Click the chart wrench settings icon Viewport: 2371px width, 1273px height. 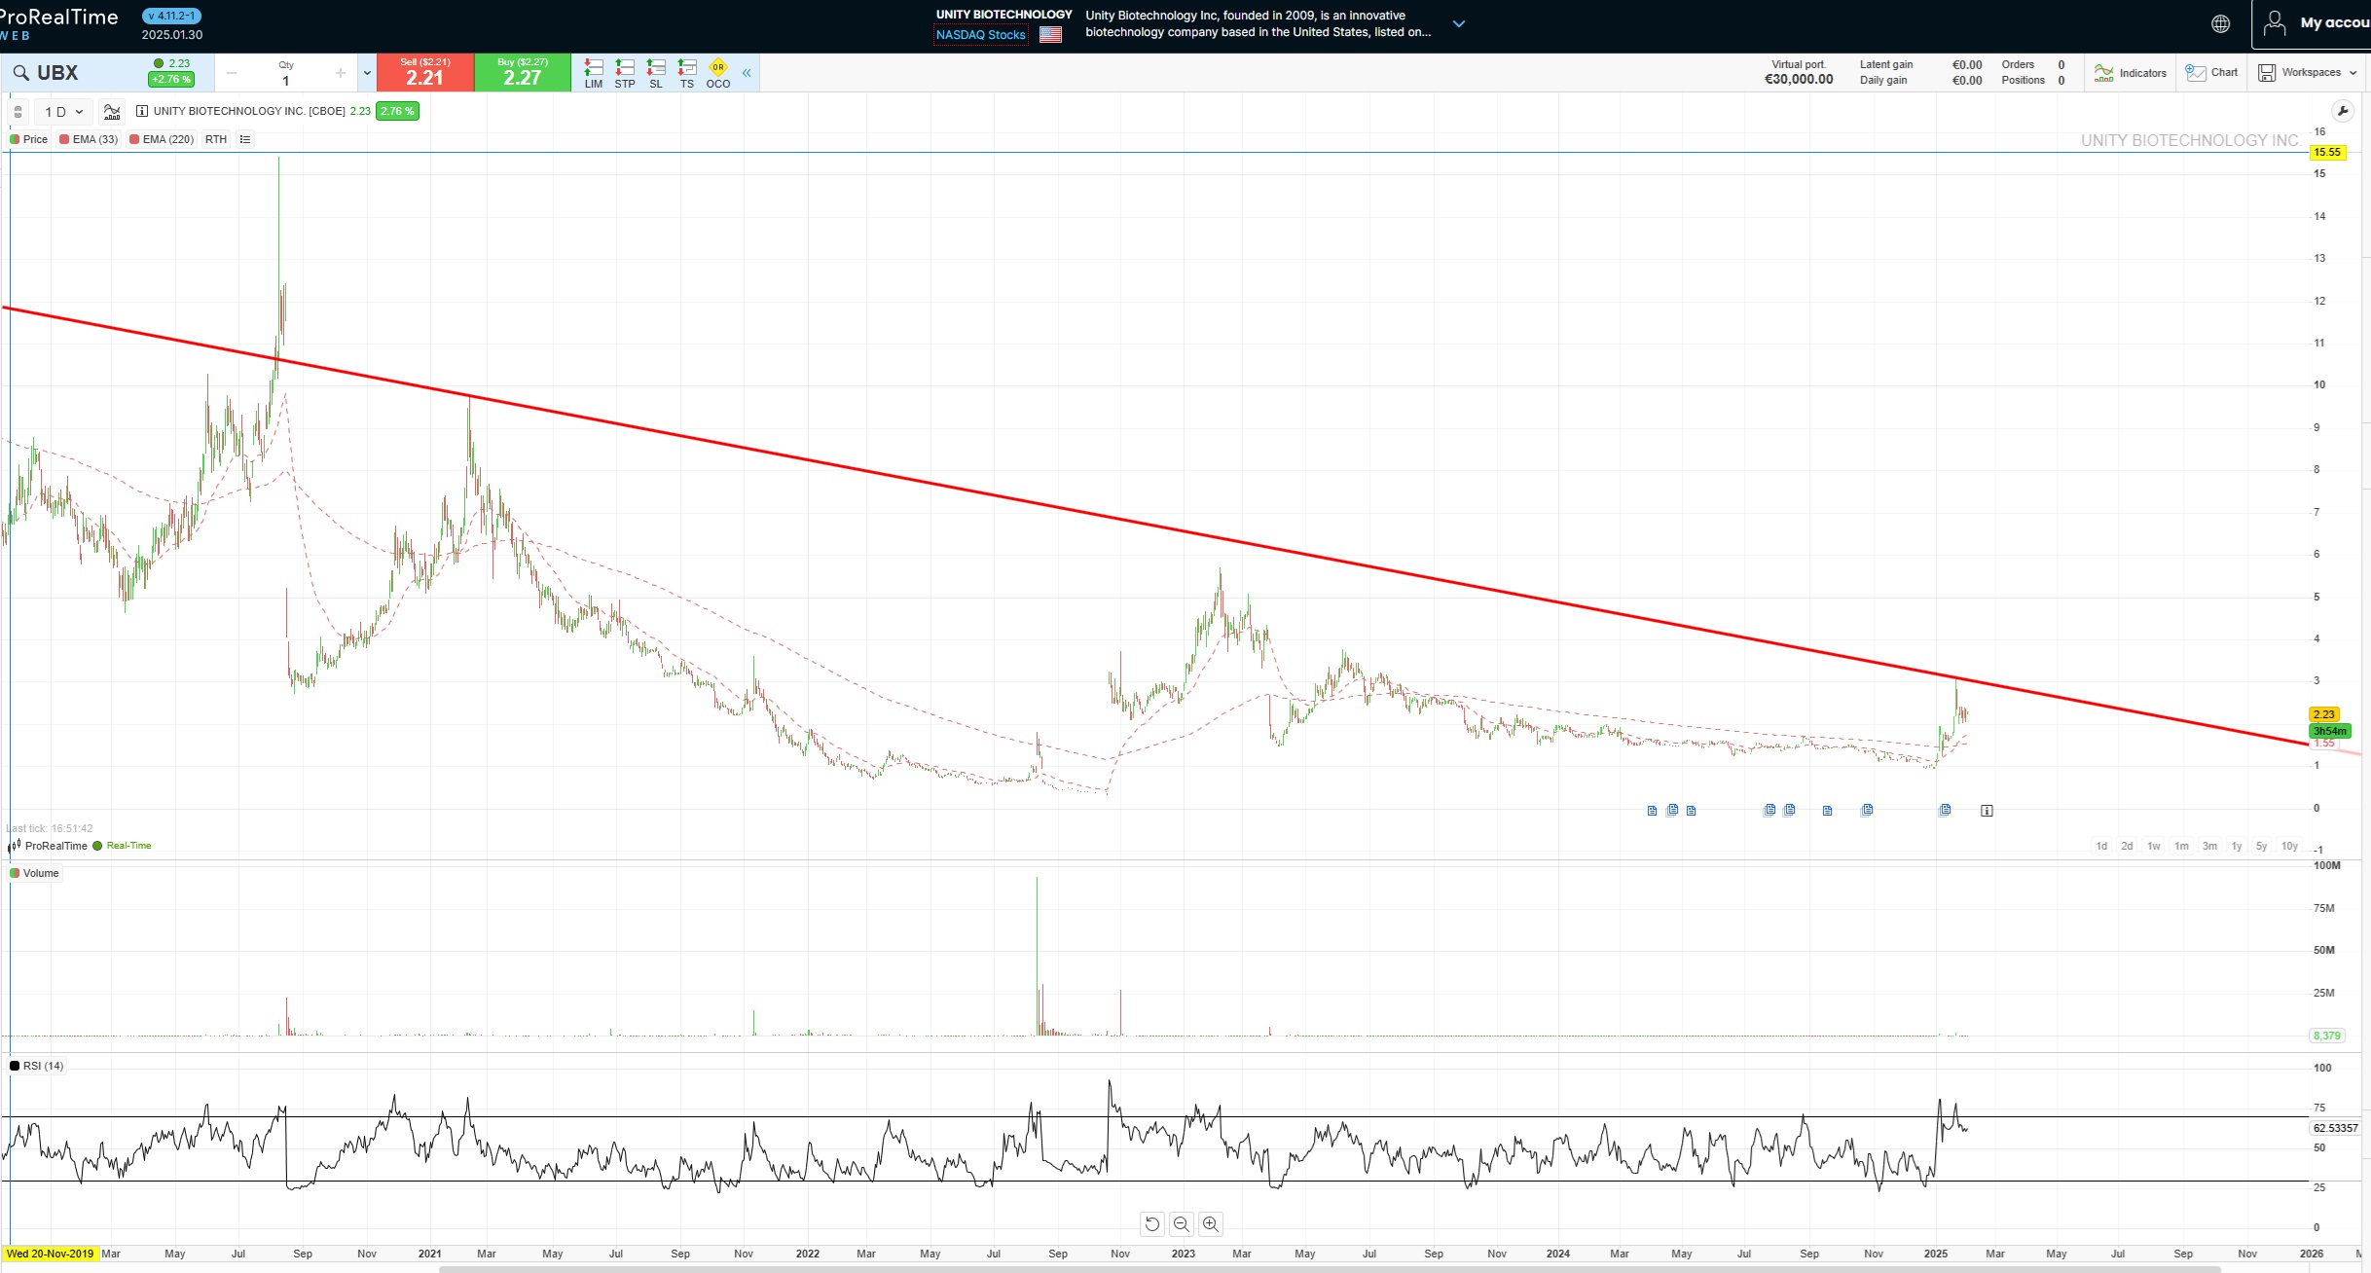(2343, 111)
